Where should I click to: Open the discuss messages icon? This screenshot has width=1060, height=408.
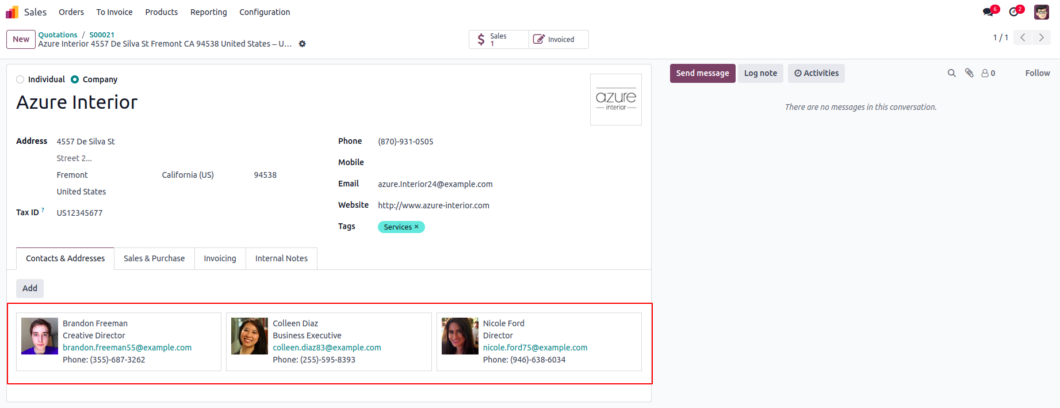(988, 12)
